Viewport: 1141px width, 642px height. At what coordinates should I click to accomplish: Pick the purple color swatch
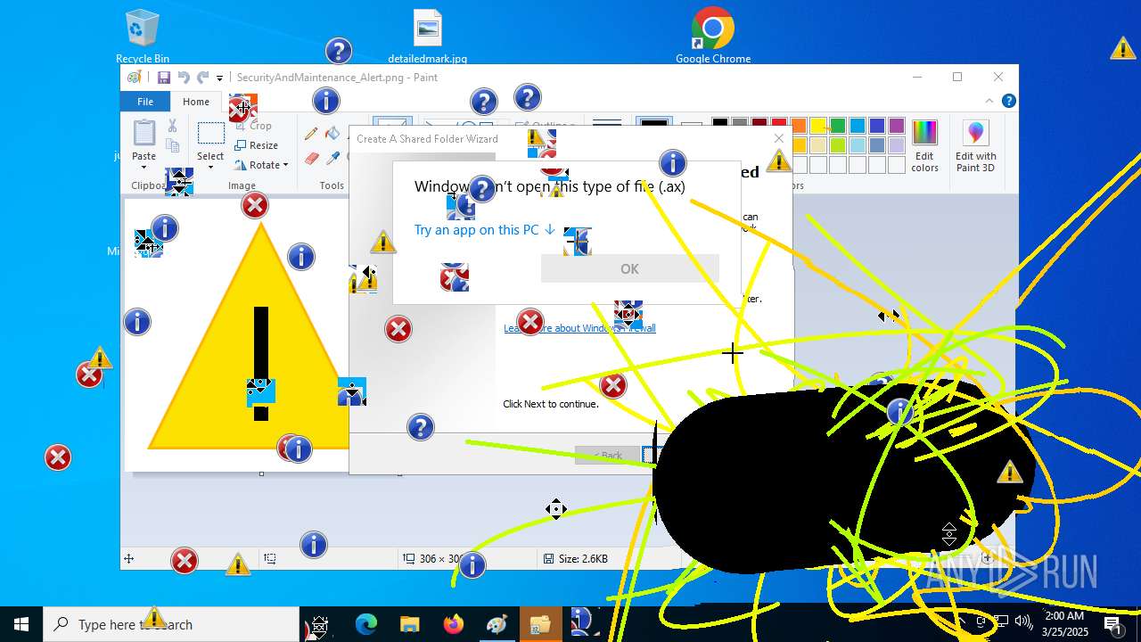pos(896,125)
